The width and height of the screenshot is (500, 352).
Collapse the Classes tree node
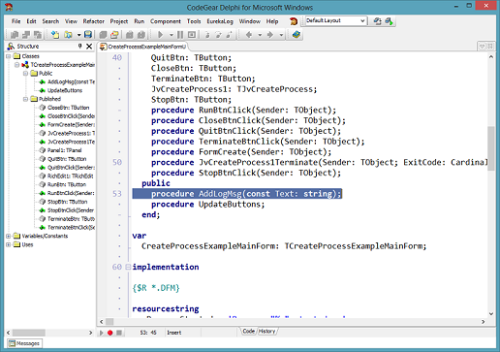coord(9,56)
